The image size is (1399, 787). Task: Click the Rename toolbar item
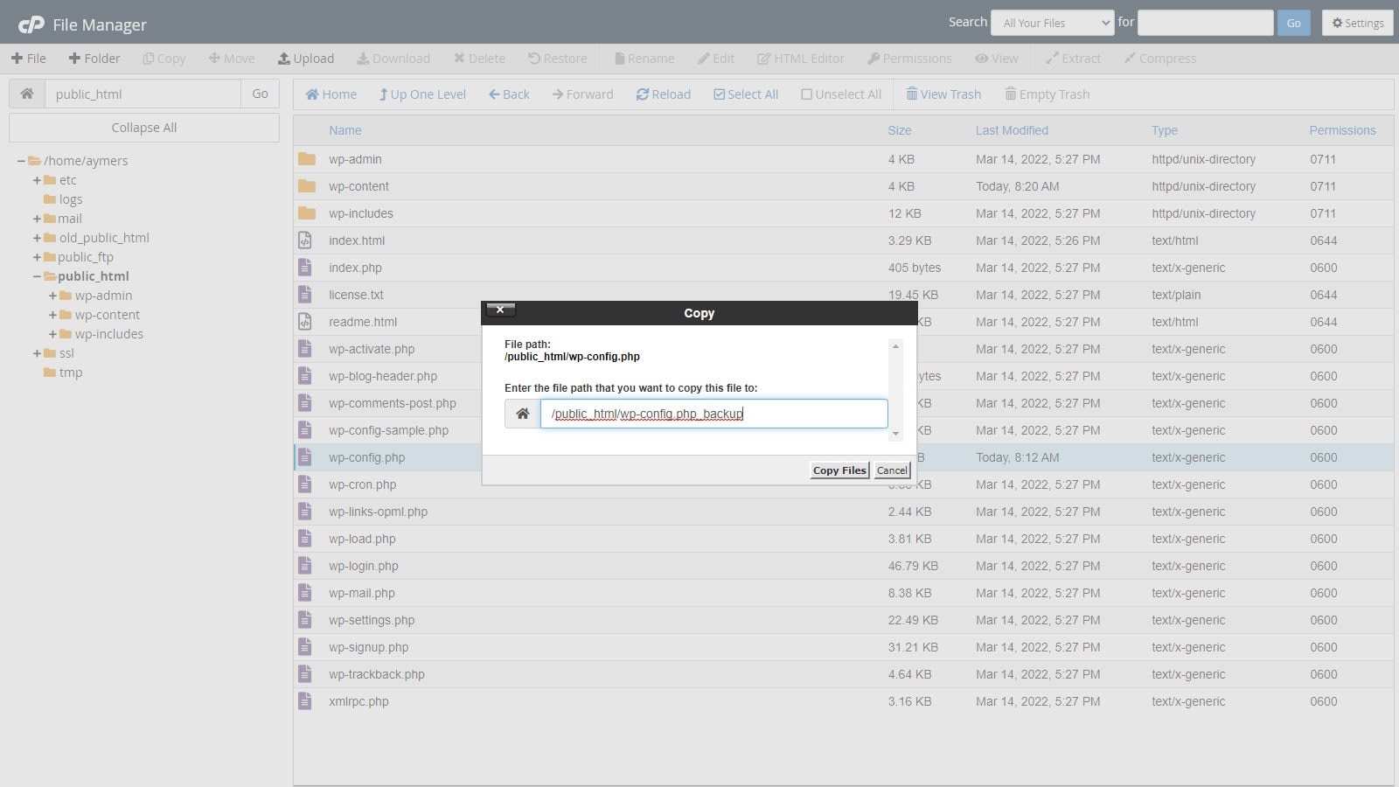click(x=644, y=59)
